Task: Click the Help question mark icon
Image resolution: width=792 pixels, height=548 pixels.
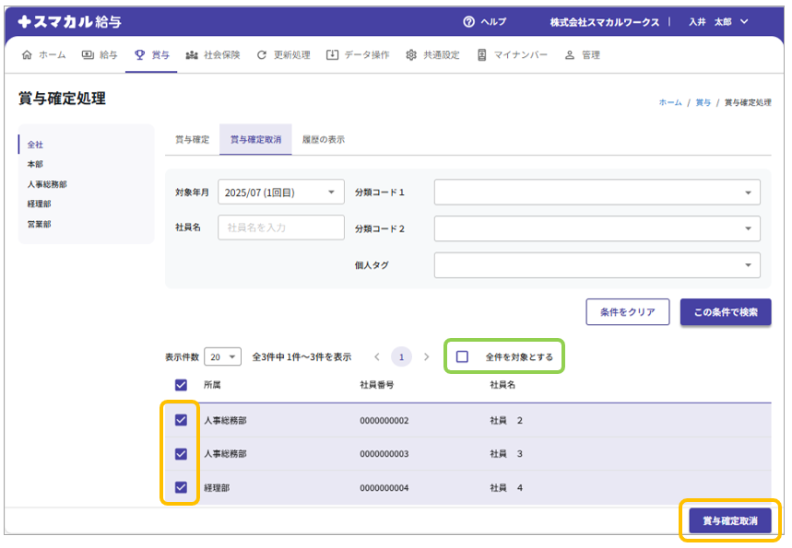Action: [x=469, y=22]
